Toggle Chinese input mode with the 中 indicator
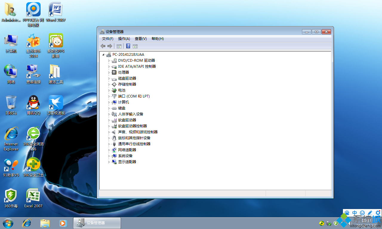Screen dimensions: 382x229 click(x=355, y=213)
